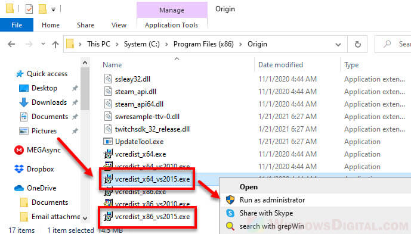Refresh the Origin folder view
Screen dimensions: 411x234
[x=357, y=44]
